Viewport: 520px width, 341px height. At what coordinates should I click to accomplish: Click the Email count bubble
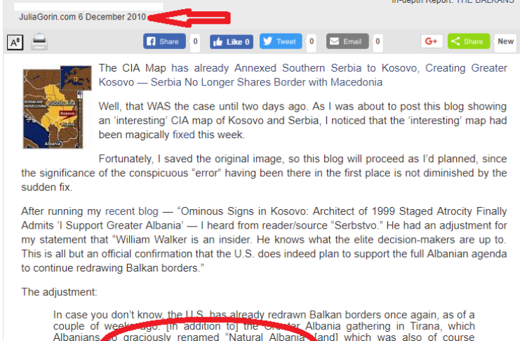coord(378,42)
